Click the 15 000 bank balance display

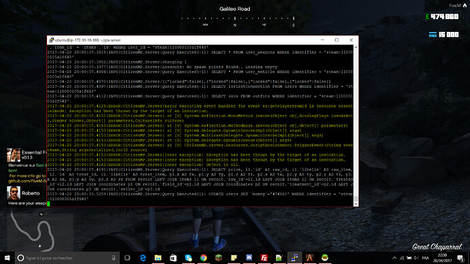tap(448, 35)
